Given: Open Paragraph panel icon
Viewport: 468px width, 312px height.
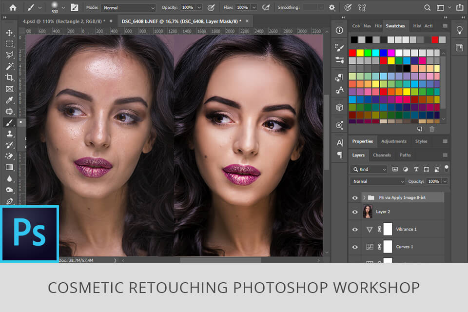Looking at the screenshot, I should pos(340,155).
